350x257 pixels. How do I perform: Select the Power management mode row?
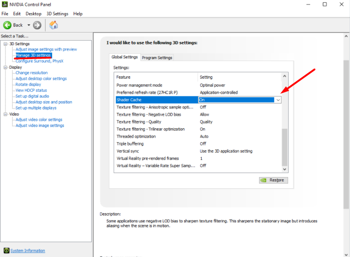coord(199,85)
